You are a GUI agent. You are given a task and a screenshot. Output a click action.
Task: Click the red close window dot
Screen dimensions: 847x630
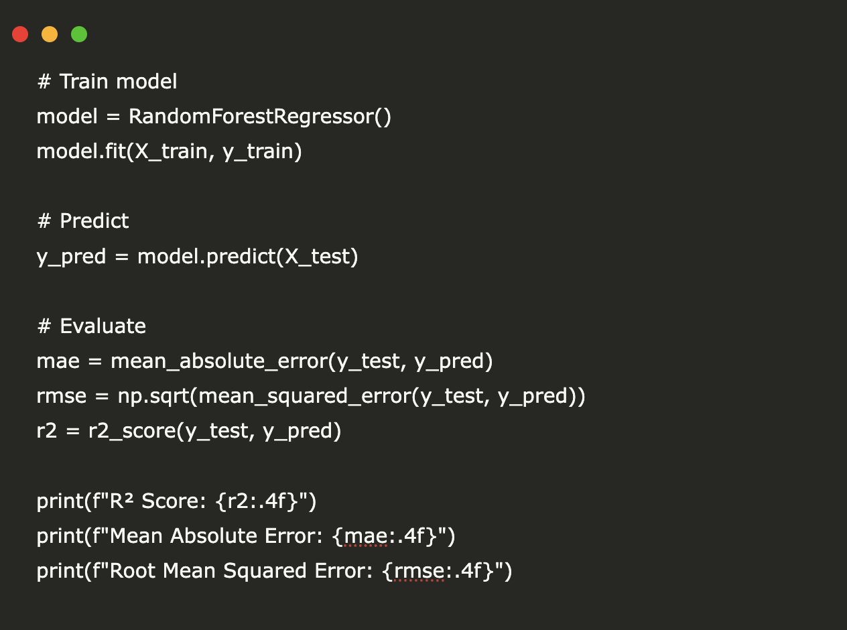(x=20, y=34)
